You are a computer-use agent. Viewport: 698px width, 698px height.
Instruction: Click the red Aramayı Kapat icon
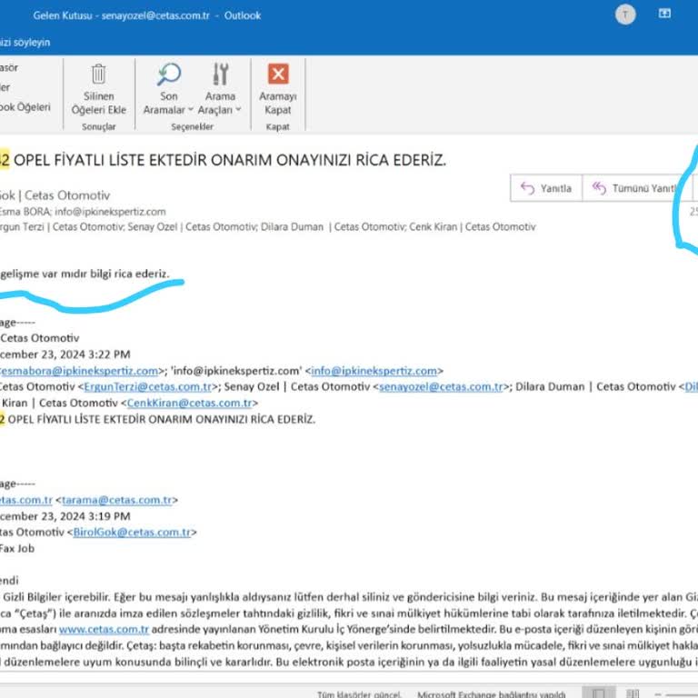pyautogui.click(x=278, y=75)
